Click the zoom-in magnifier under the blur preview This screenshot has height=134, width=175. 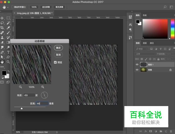(x=43, y=87)
